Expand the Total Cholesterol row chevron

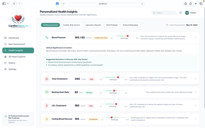(195, 79)
